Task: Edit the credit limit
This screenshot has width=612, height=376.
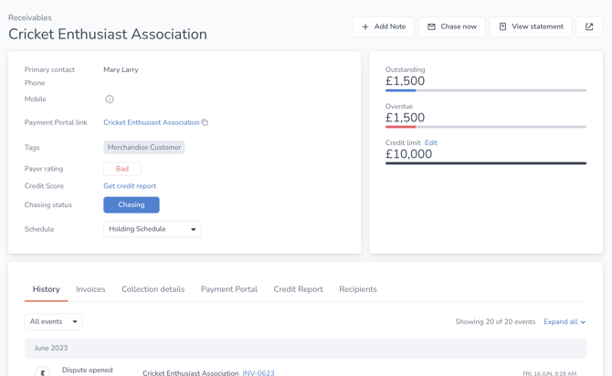Action: tap(430, 143)
